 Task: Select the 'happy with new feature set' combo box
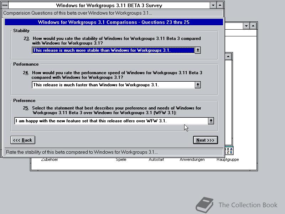[x=111, y=121]
